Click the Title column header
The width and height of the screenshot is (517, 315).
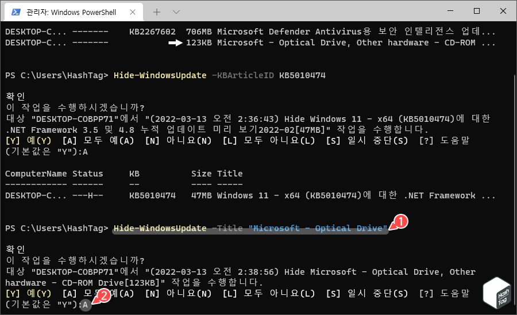(x=230, y=174)
